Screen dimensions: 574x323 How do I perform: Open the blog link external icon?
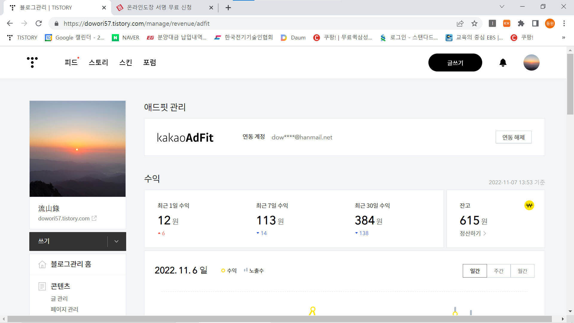pos(94,218)
